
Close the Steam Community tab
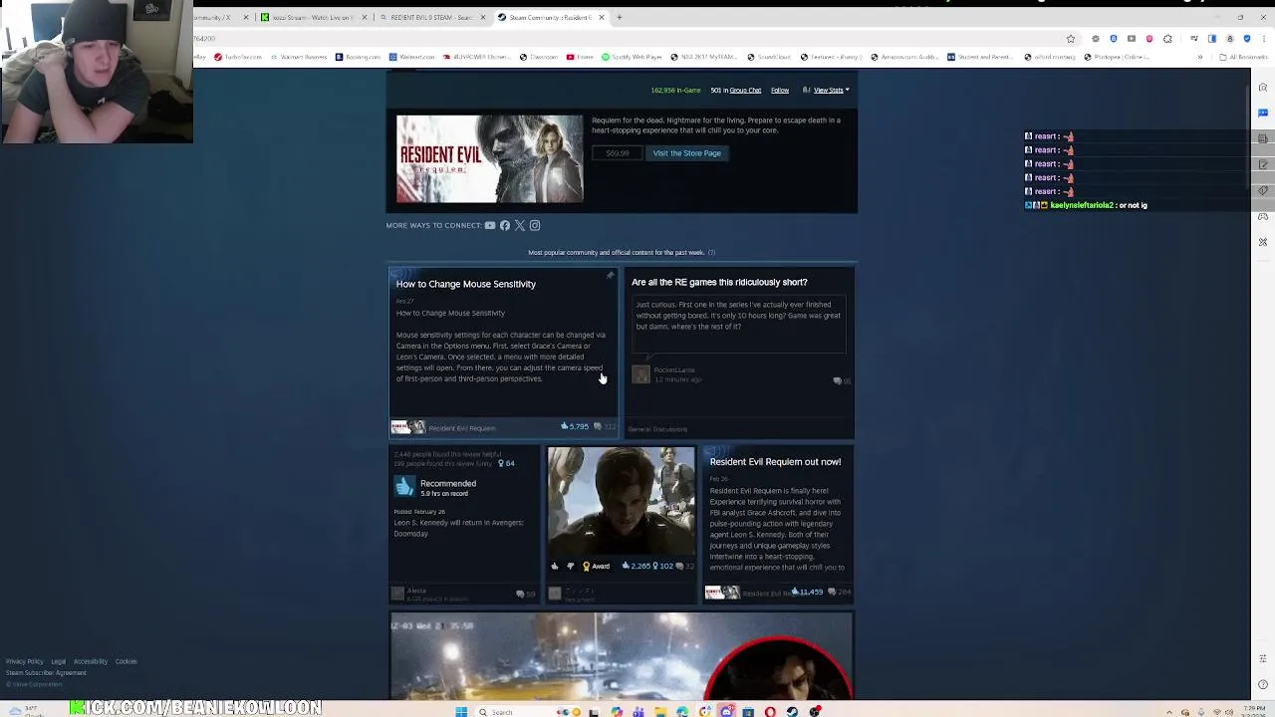601,17
